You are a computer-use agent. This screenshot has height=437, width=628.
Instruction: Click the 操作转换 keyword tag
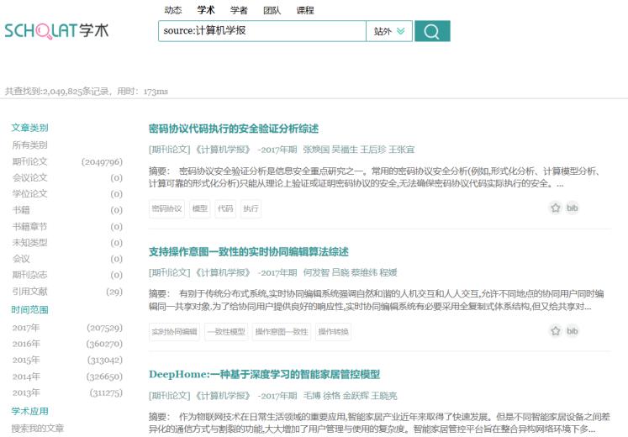(x=333, y=332)
